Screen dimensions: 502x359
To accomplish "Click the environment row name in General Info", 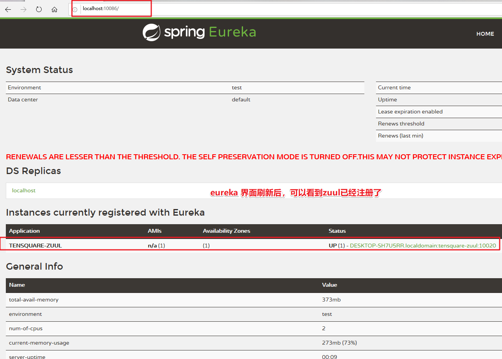I will coord(25,314).
